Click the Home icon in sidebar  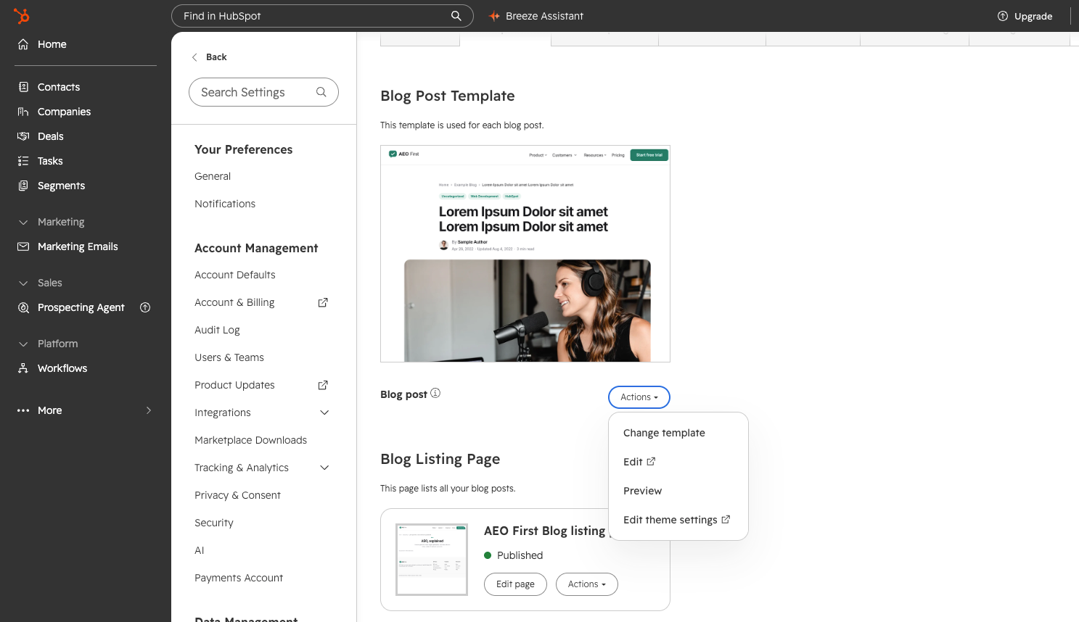pos(23,44)
